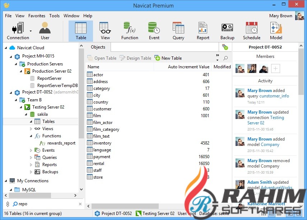
Task: Open the Window menu
Action: pos(71,16)
